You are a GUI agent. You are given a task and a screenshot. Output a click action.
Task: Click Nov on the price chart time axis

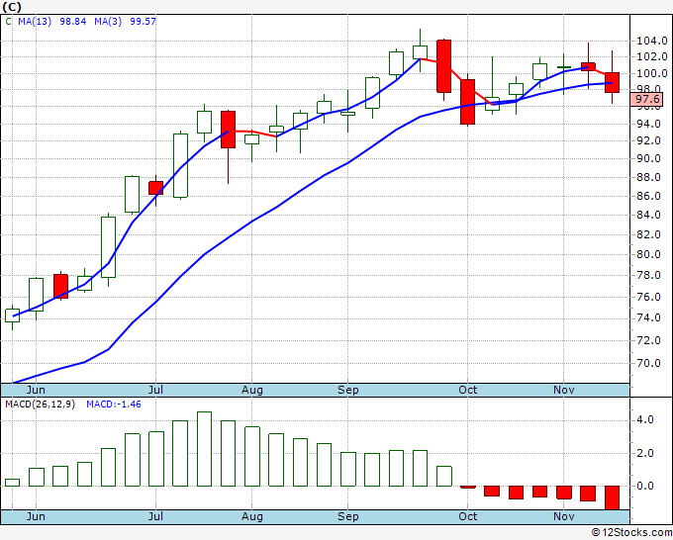click(563, 390)
